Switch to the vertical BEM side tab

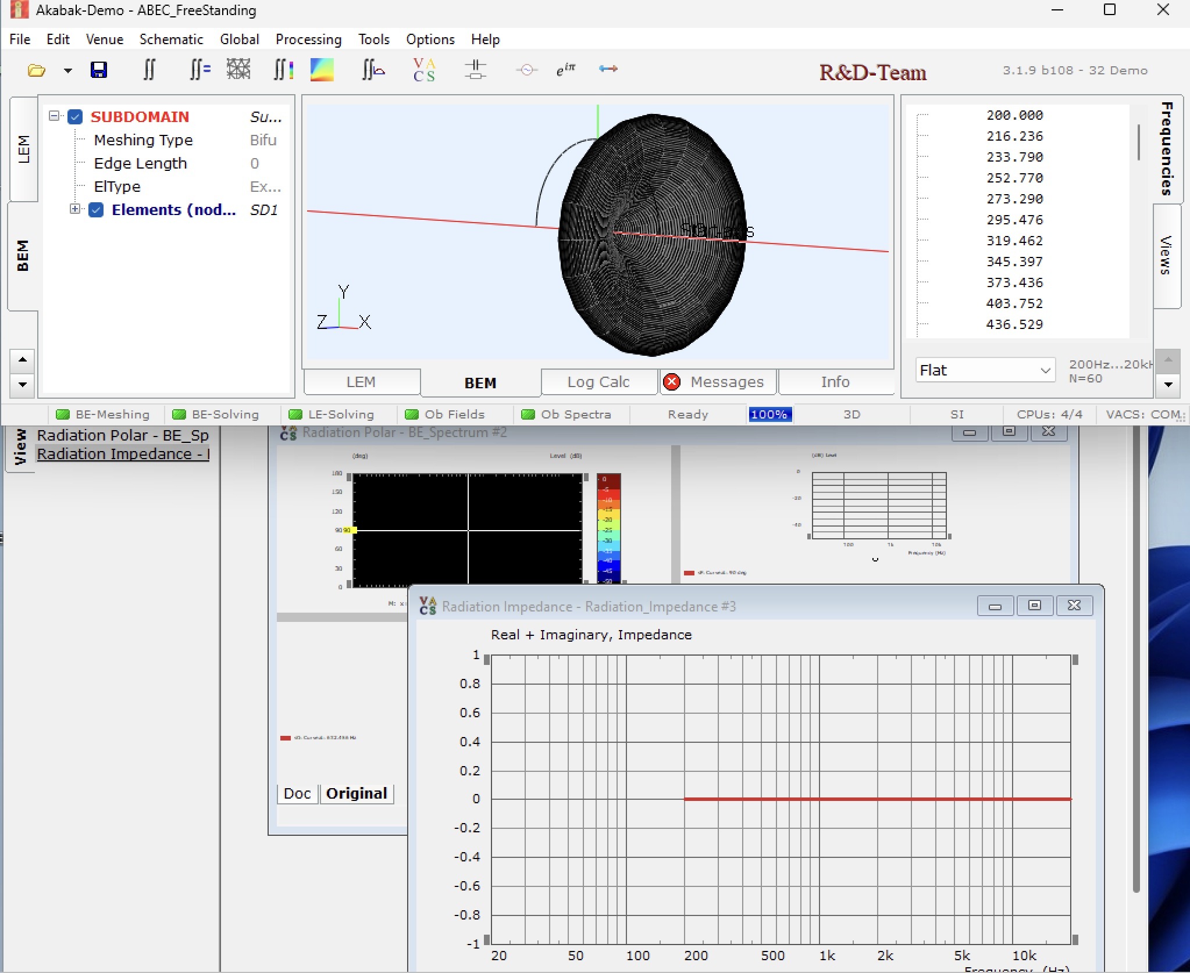(23, 255)
